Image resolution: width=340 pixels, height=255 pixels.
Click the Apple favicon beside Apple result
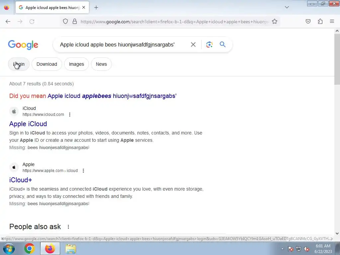click(14, 167)
